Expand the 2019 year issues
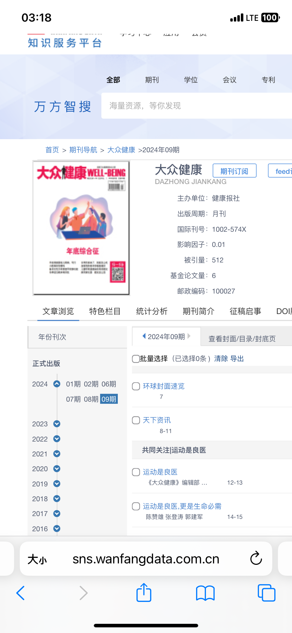Viewport: 292px width, 633px height. (x=57, y=484)
